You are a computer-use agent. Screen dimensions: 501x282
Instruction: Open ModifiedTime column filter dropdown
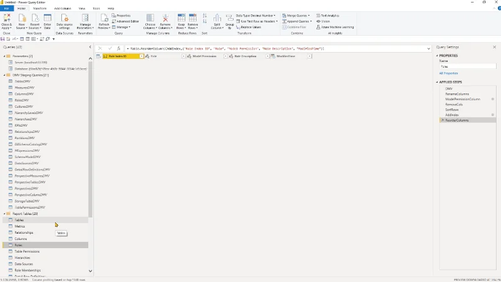(309, 56)
